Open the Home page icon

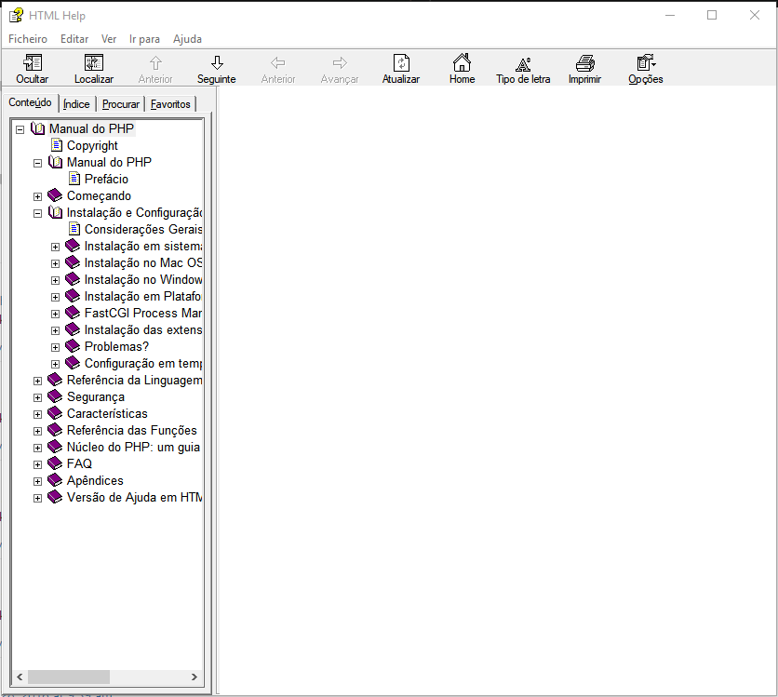tap(462, 63)
